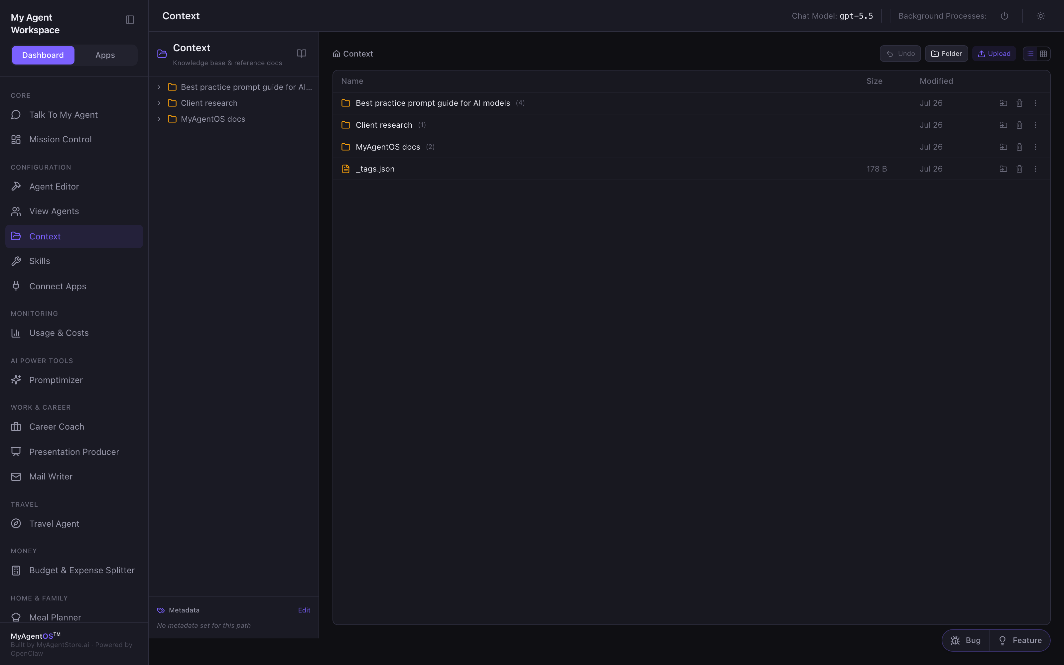This screenshot has width=1064, height=665.
Task: Open Mail Writer
Action: [x=74, y=476]
